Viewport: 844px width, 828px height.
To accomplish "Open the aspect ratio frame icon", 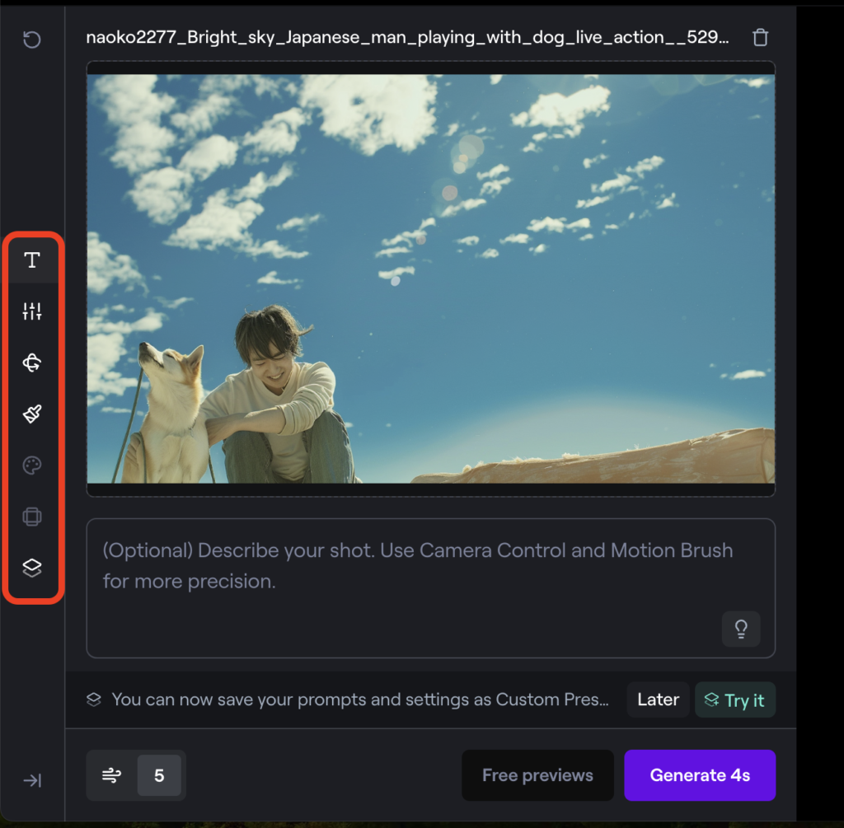I will 32,517.
